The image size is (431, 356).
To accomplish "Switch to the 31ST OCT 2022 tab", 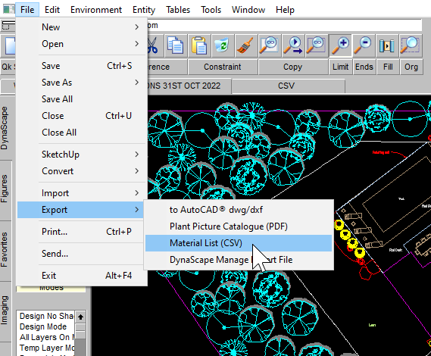I will pos(189,86).
